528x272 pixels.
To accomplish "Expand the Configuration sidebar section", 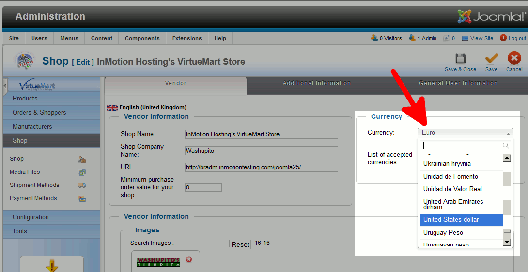I will point(51,217).
